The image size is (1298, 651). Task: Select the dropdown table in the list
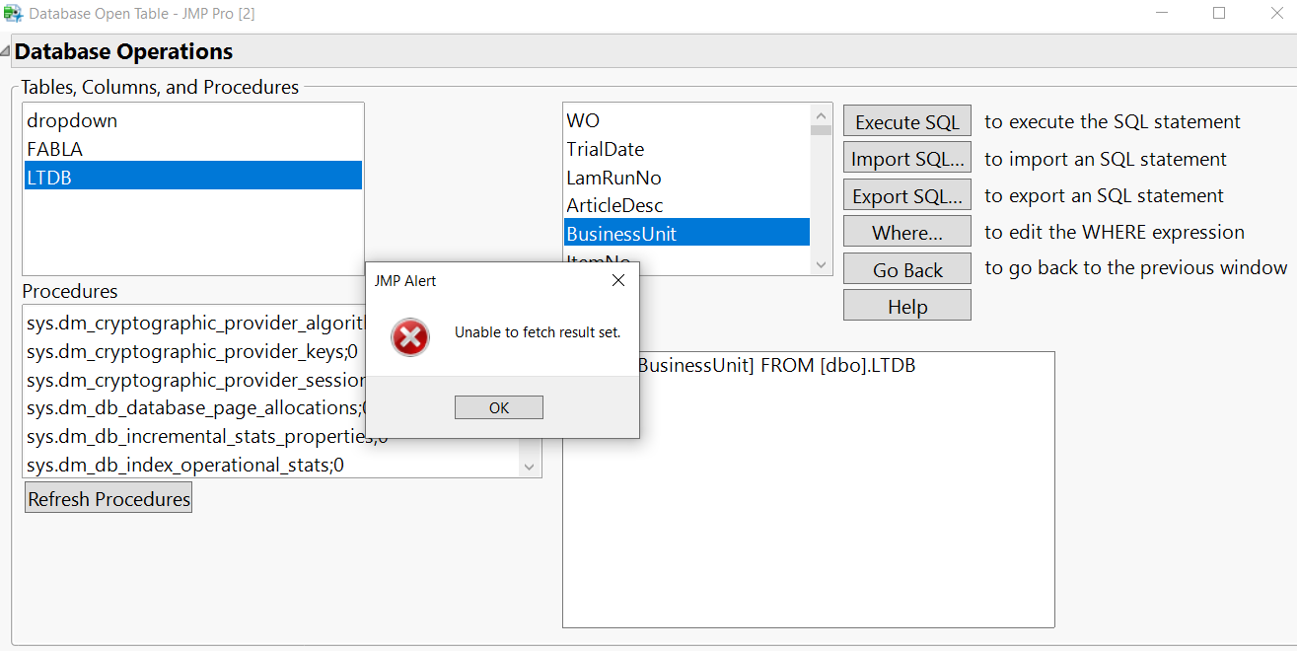tap(72, 119)
